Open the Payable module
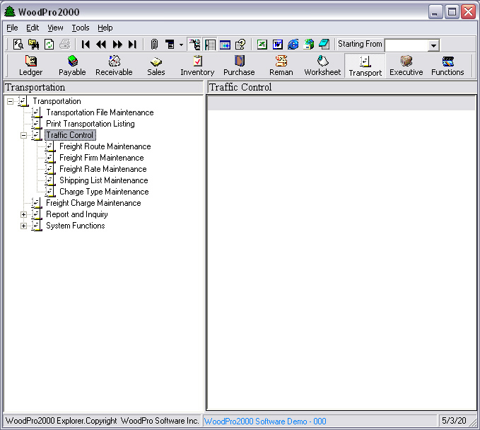480x430 pixels. pos(72,66)
